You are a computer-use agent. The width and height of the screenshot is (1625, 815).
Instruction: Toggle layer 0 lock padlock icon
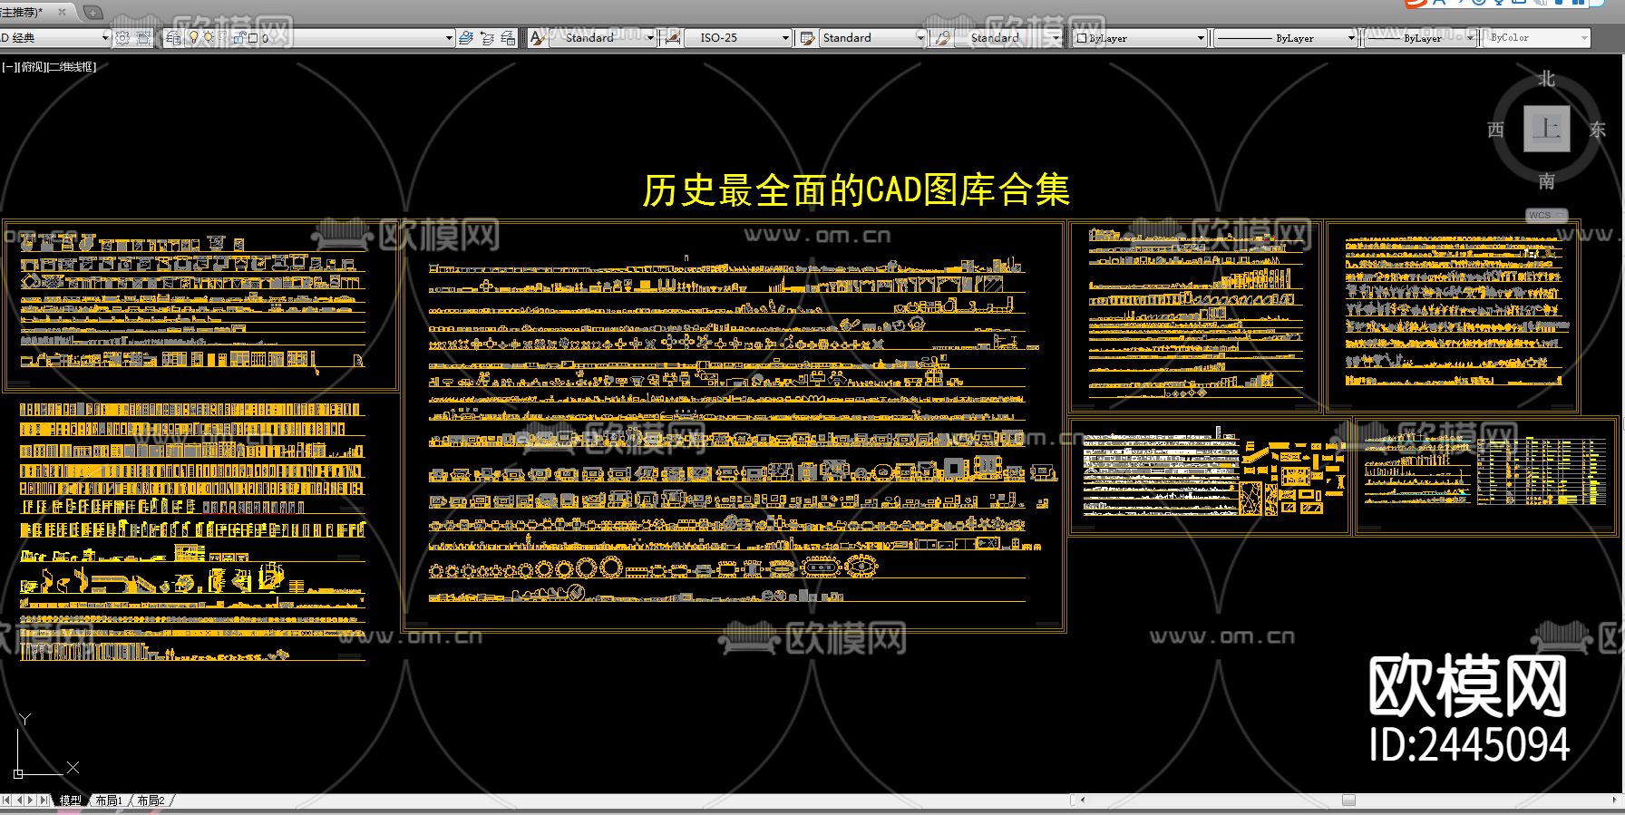[x=238, y=38]
